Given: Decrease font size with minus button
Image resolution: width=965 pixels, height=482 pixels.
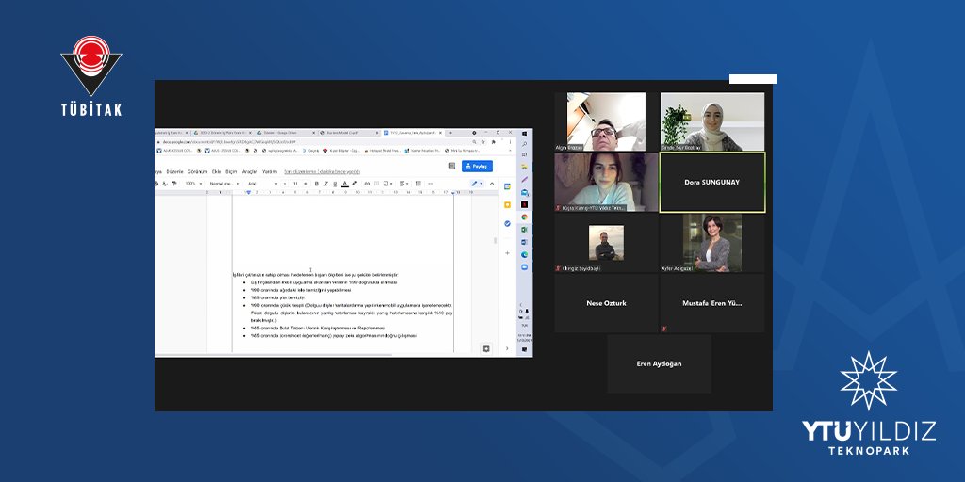Looking at the screenshot, I should point(285,184).
